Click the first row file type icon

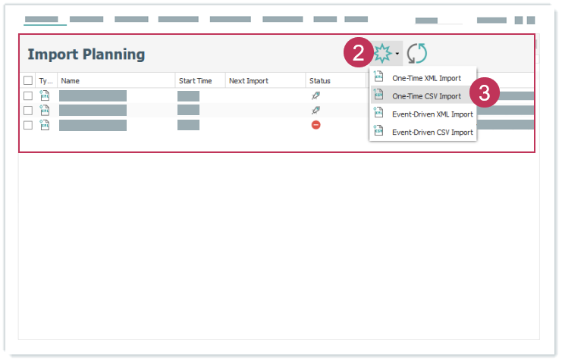[45, 96]
